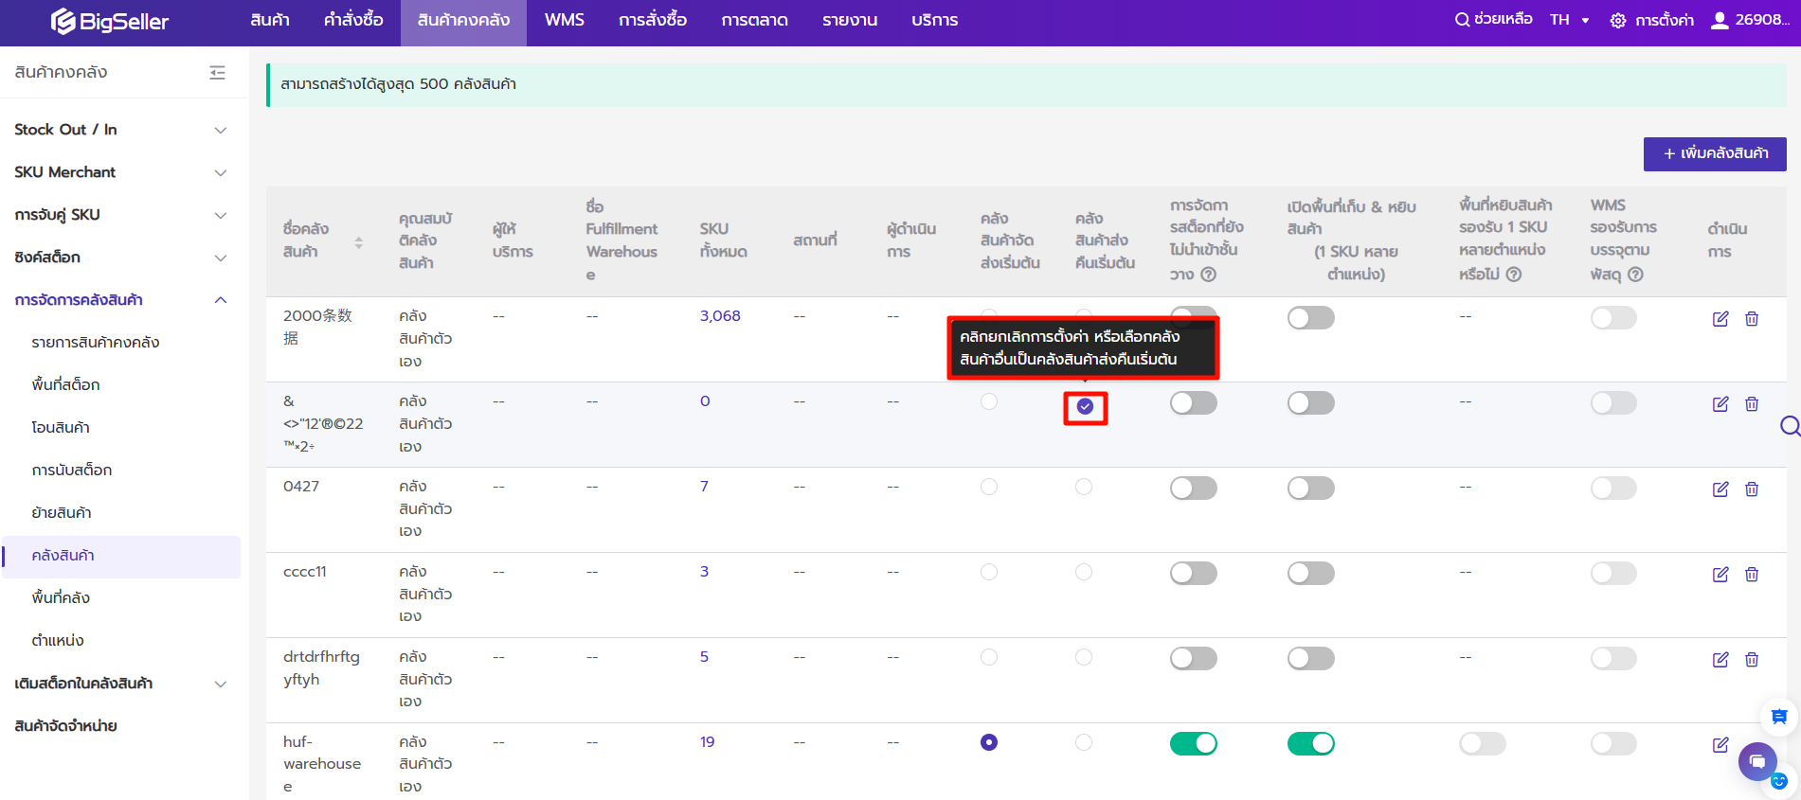1801x800 pixels.
Task: Toggle multi-location switch for &<>"12 row
Action: pos(1311,403)
